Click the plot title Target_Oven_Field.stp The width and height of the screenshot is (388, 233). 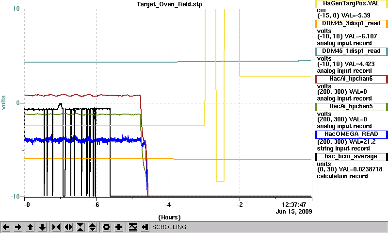click(169, 4)
